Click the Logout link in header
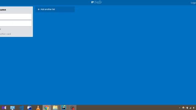 (x=193, y=3)
